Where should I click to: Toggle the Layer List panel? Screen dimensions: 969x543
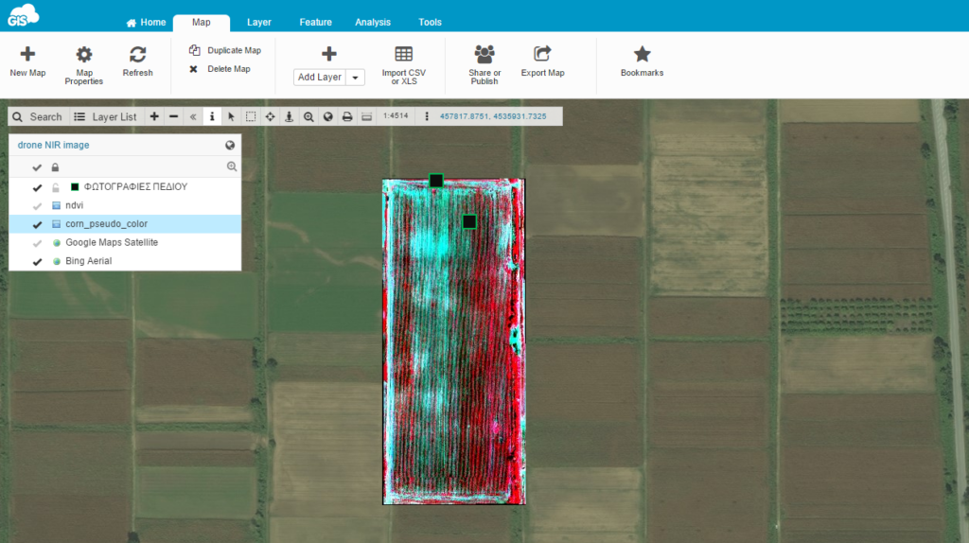coord(105,116)
